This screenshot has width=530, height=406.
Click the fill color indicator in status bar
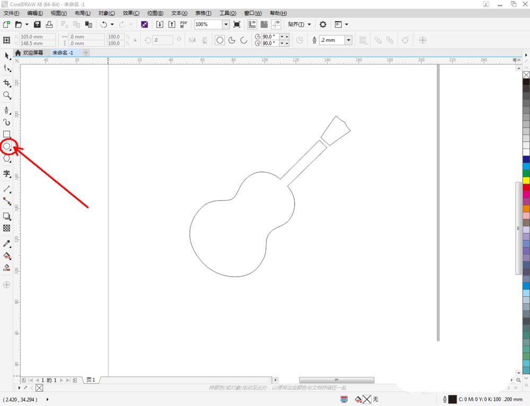point(367,399)
